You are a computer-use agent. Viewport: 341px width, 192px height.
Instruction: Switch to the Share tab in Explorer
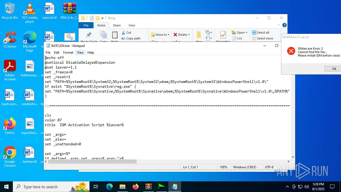(117, 25)
